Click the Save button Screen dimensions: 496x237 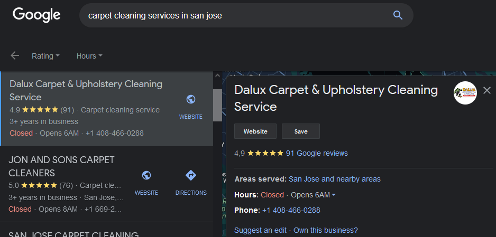pyautogui.click(x=301, y=131)
